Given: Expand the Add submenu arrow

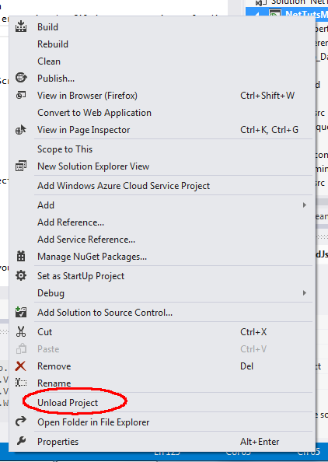Looking at the screenshot, I should click(x=305, y=205).
